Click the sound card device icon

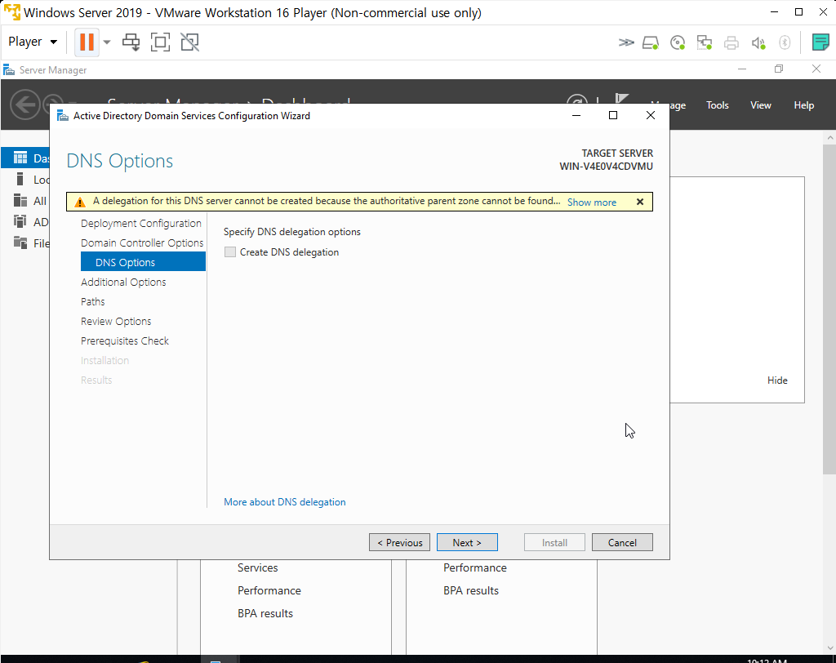point(758,42)
